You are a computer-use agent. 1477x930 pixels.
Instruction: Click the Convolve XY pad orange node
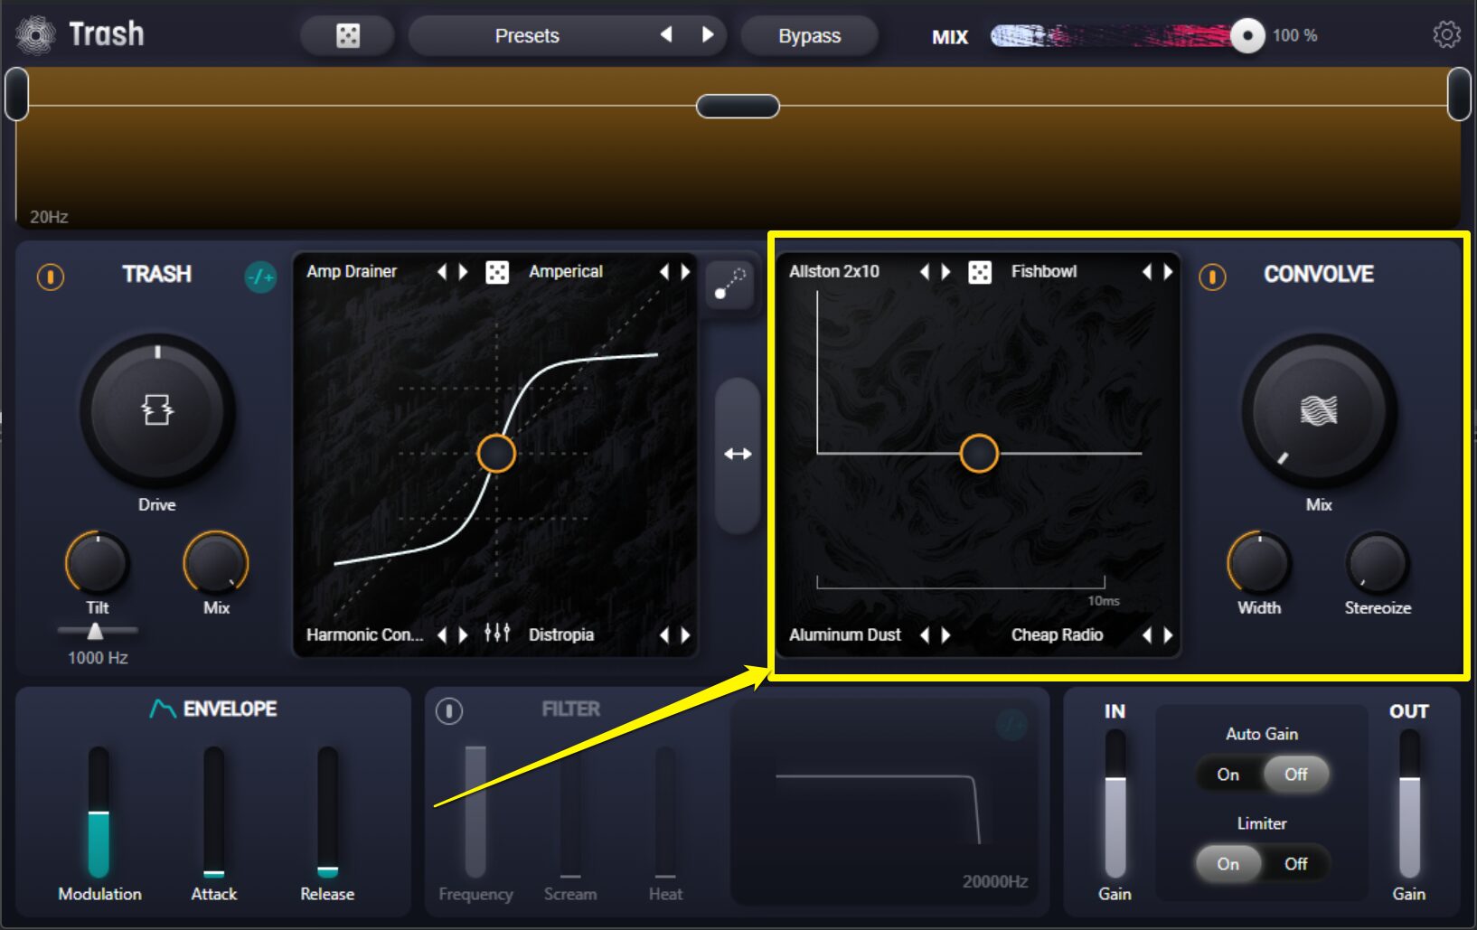(979, 454)
